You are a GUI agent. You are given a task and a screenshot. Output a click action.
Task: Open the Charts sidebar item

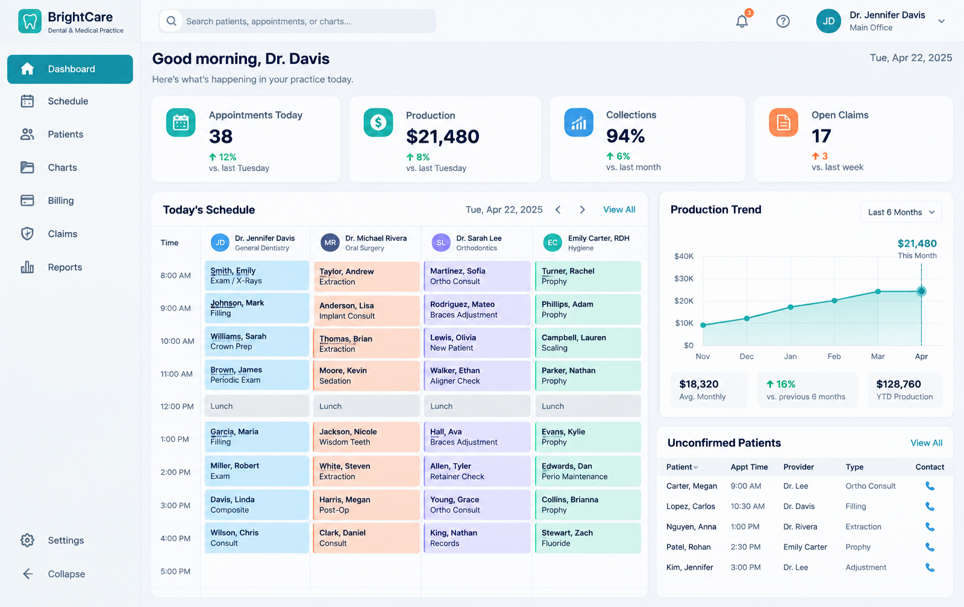(x=70, y=167)
